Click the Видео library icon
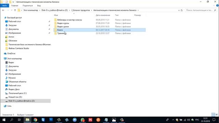This screenshot has height=123, width=219. point(7,63)
